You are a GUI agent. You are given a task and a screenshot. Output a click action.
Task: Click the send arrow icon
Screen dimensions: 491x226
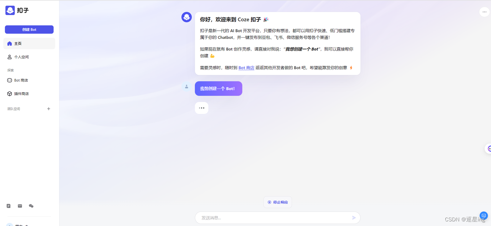[354, 218]
